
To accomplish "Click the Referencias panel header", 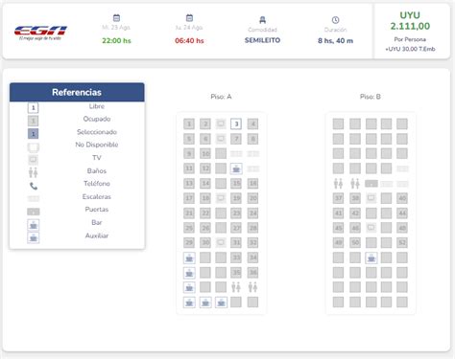I will click(77, 92).
